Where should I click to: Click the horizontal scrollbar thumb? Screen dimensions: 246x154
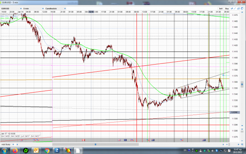(95, 145)
